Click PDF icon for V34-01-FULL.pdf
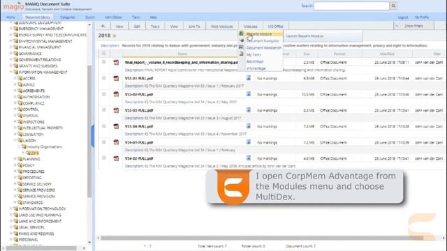This screenshot has width=447, height=251. point(116,142)
